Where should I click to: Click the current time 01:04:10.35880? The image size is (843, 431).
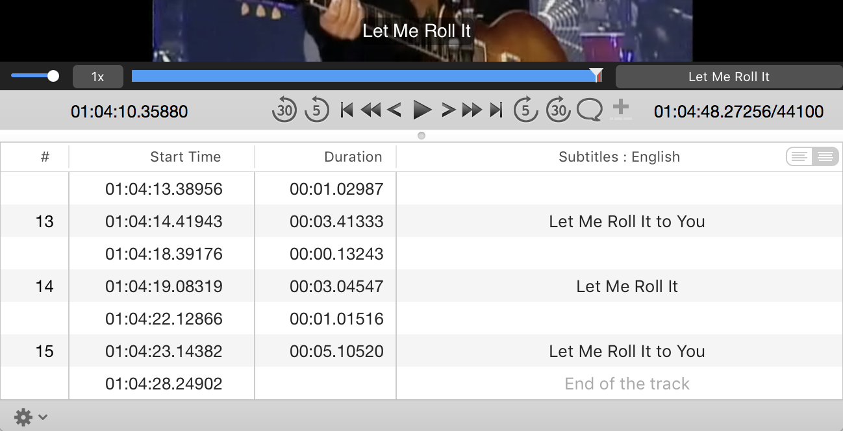129,112
